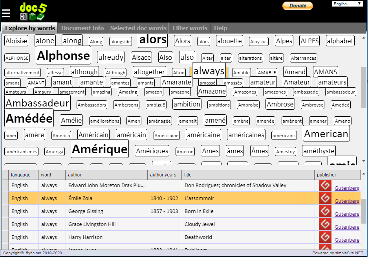
Task: Select row header of Don Rodriguez row
Action: pos(5,185)
